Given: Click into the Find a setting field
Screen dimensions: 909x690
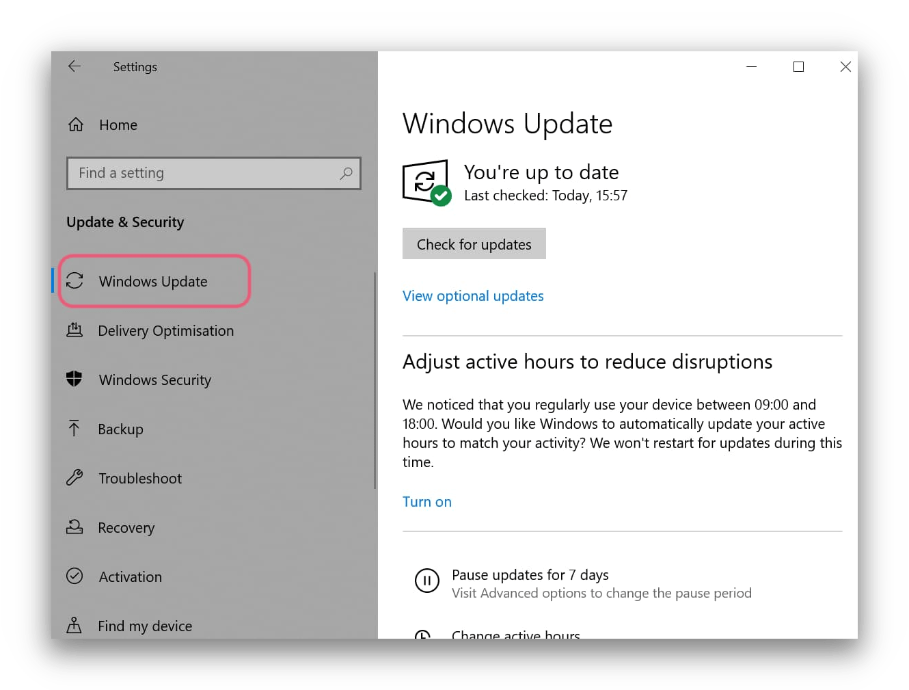Looking at the screenshot, I should point(213,173).
